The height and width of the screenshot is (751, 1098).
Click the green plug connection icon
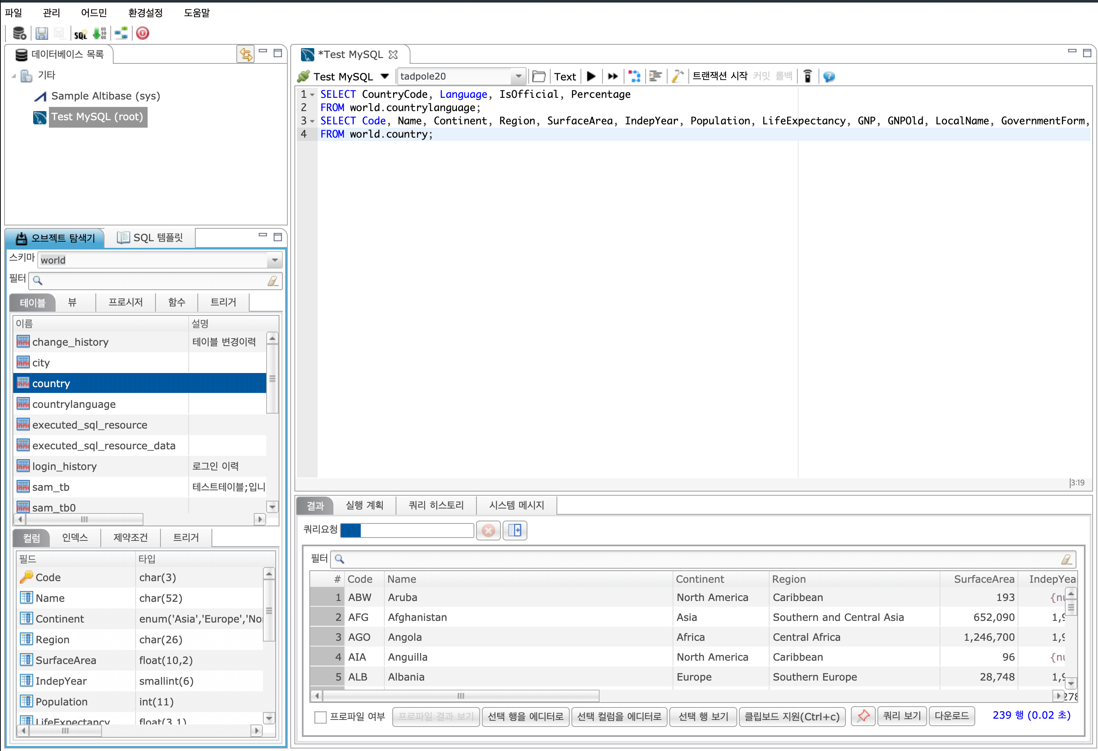coord(304,76)
